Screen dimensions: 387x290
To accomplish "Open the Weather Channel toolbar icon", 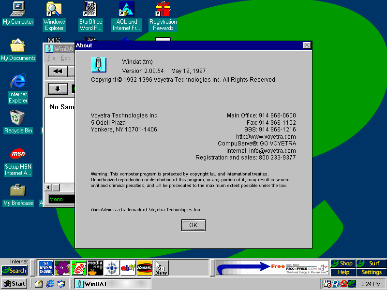I will [45, 268].
